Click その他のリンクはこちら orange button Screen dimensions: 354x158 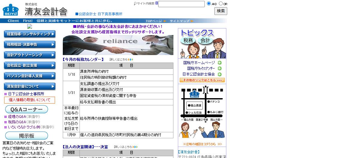[x=202, y=80]
